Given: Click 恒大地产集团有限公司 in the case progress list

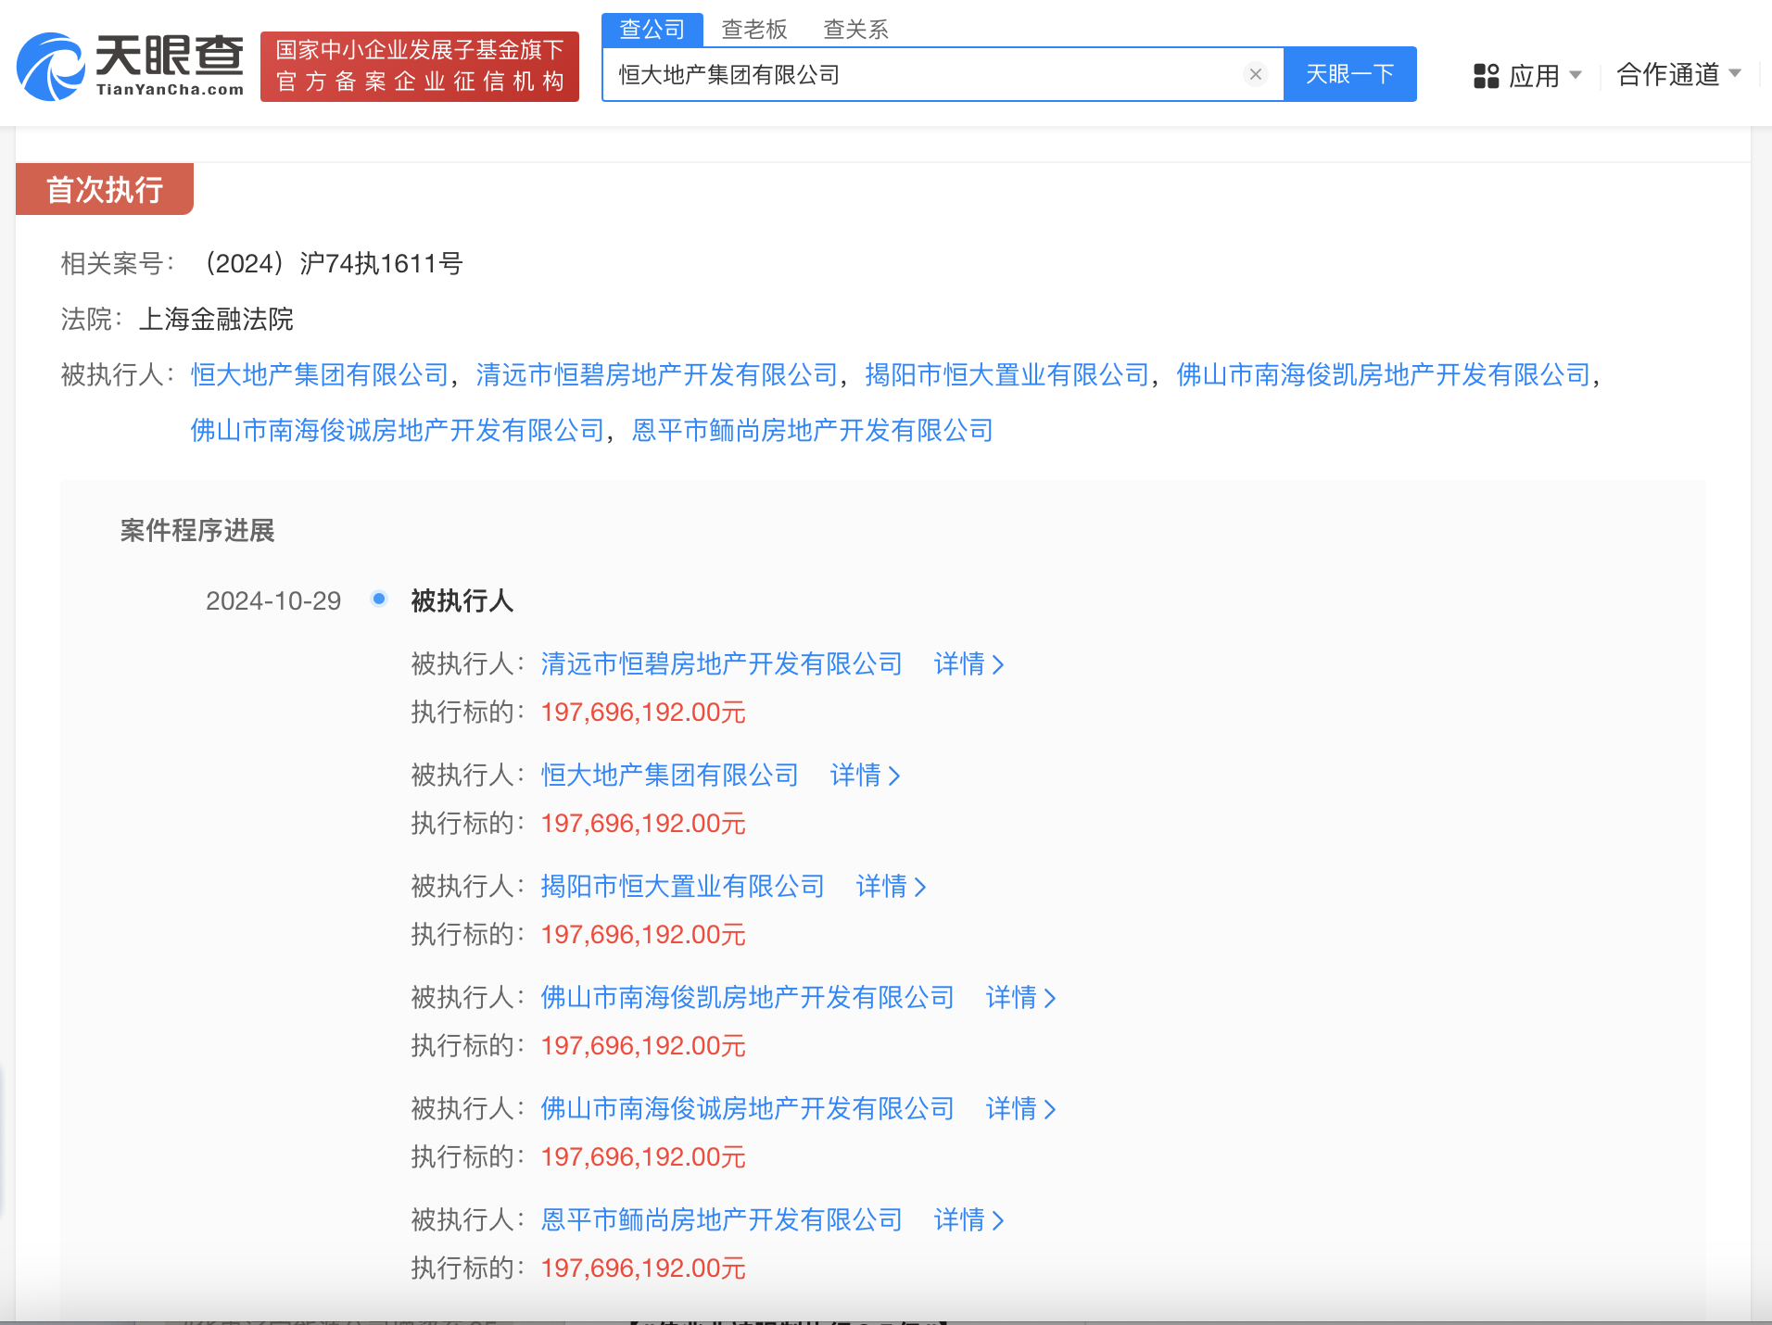Looking at the screenshot, I should 670,775.
